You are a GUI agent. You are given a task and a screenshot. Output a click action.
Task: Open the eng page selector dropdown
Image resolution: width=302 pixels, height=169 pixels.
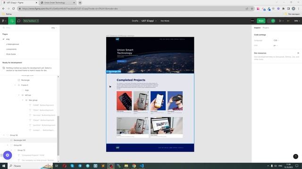coord(54,28)
